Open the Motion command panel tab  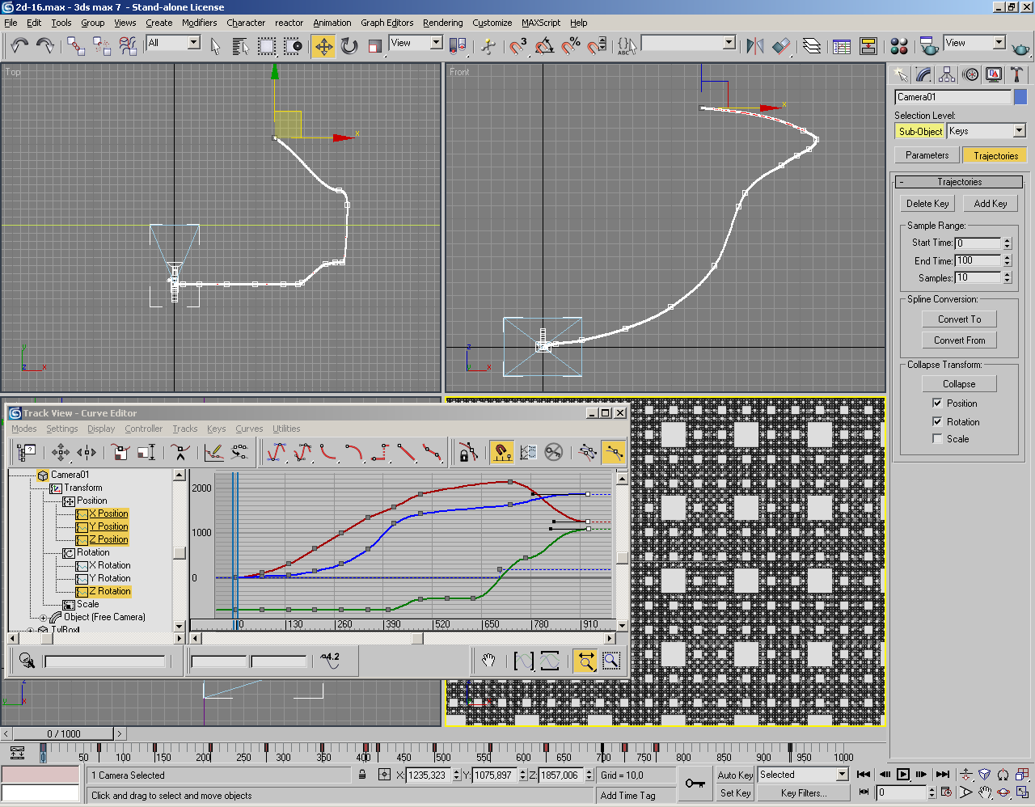[970, 75]
